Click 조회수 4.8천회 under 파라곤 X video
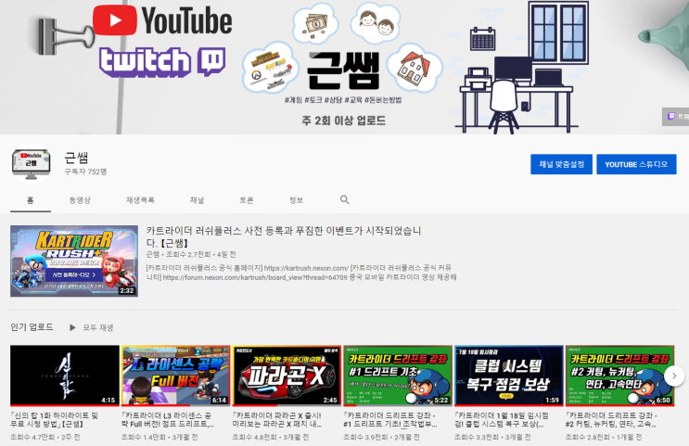 254,438
